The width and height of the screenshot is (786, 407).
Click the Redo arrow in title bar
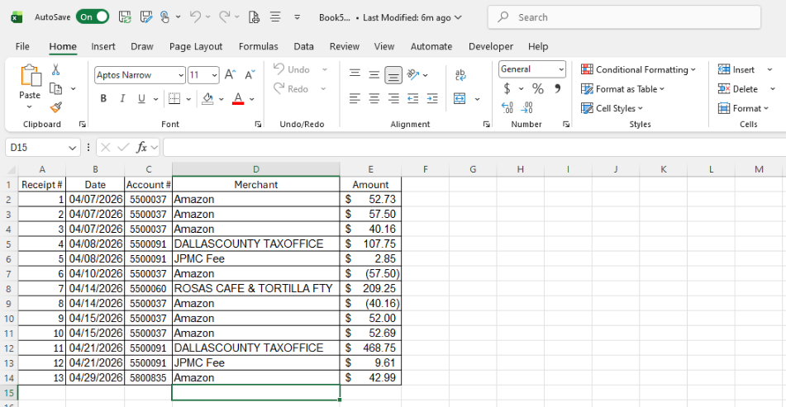pos(224,17)
